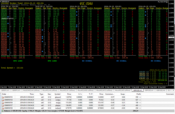Click the profit value 637 in the audjpy row
Viewport: 175px width, 114px height.
click(x=137, y=100)
